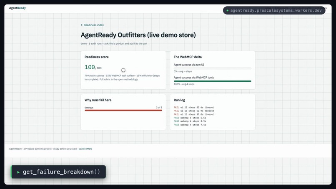The width and height of the screenshot is (336, 189).
Task: Select the 'PASS webmcp 4 steps 7.4s' log row
Action: coord(190,125)
